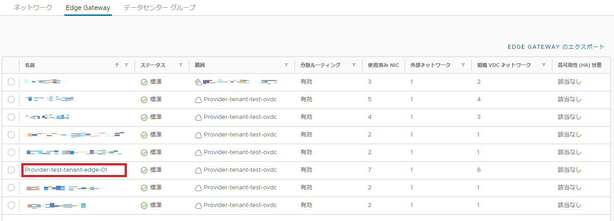Image resolution: width=614 pixels, height=221 pixels.
Task: Select the radio button in the first row
Action: pyautogui.click(x=11, y=82)
